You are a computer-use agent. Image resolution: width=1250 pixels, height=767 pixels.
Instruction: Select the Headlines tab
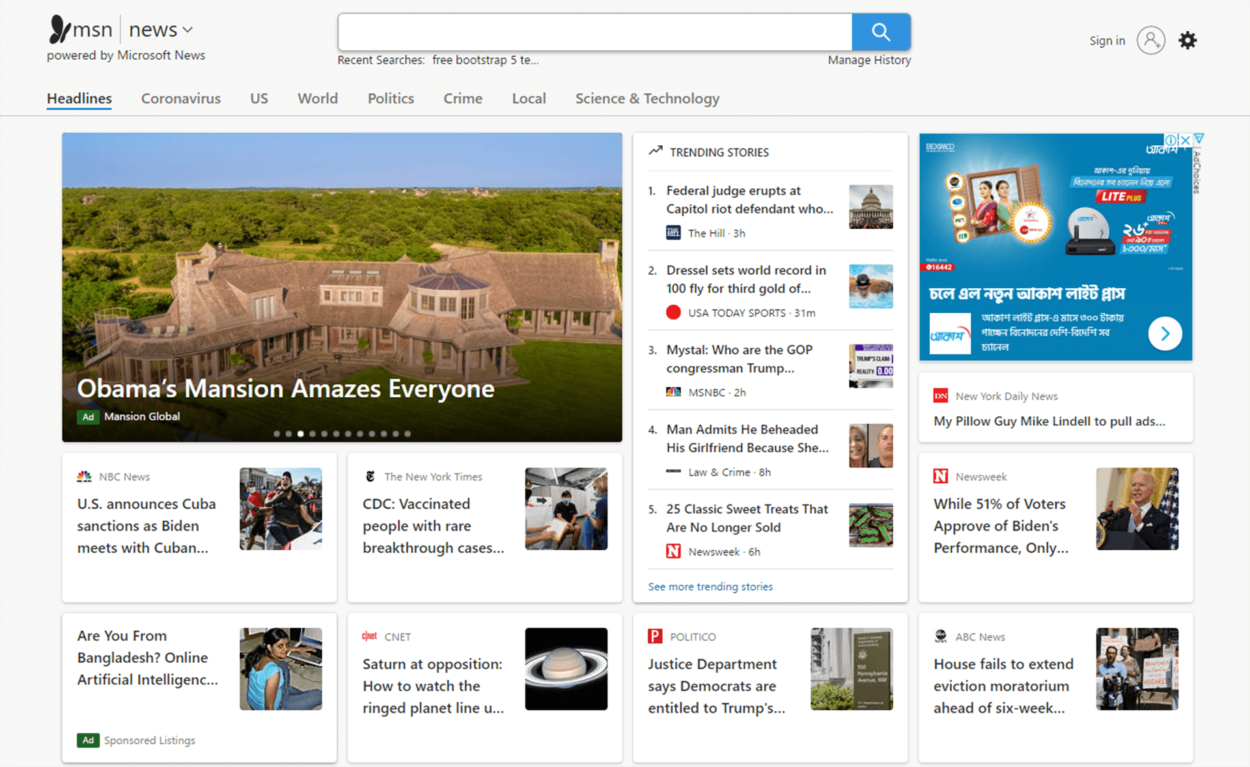79,98
